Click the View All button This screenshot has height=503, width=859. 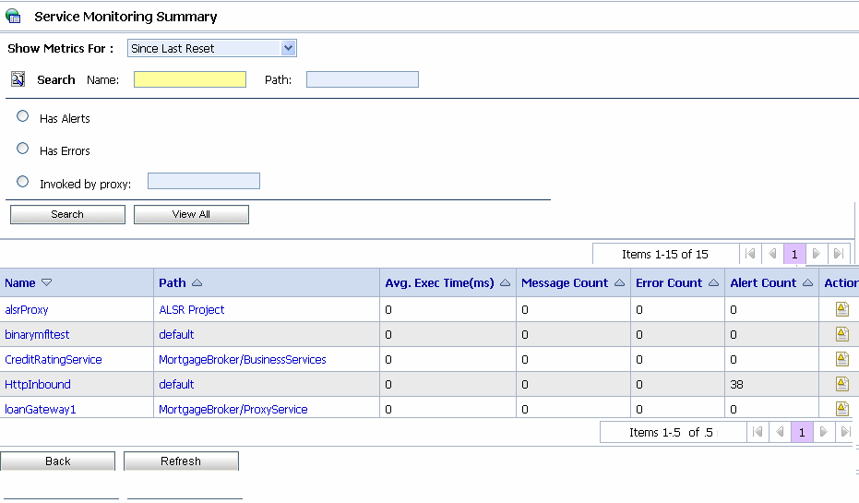[x=191, y=214]
